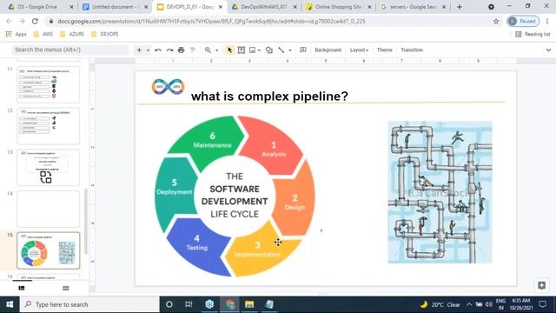The height and width of the screenshot is (313, 556).
Task: Undo the last action
Action: 158,50
